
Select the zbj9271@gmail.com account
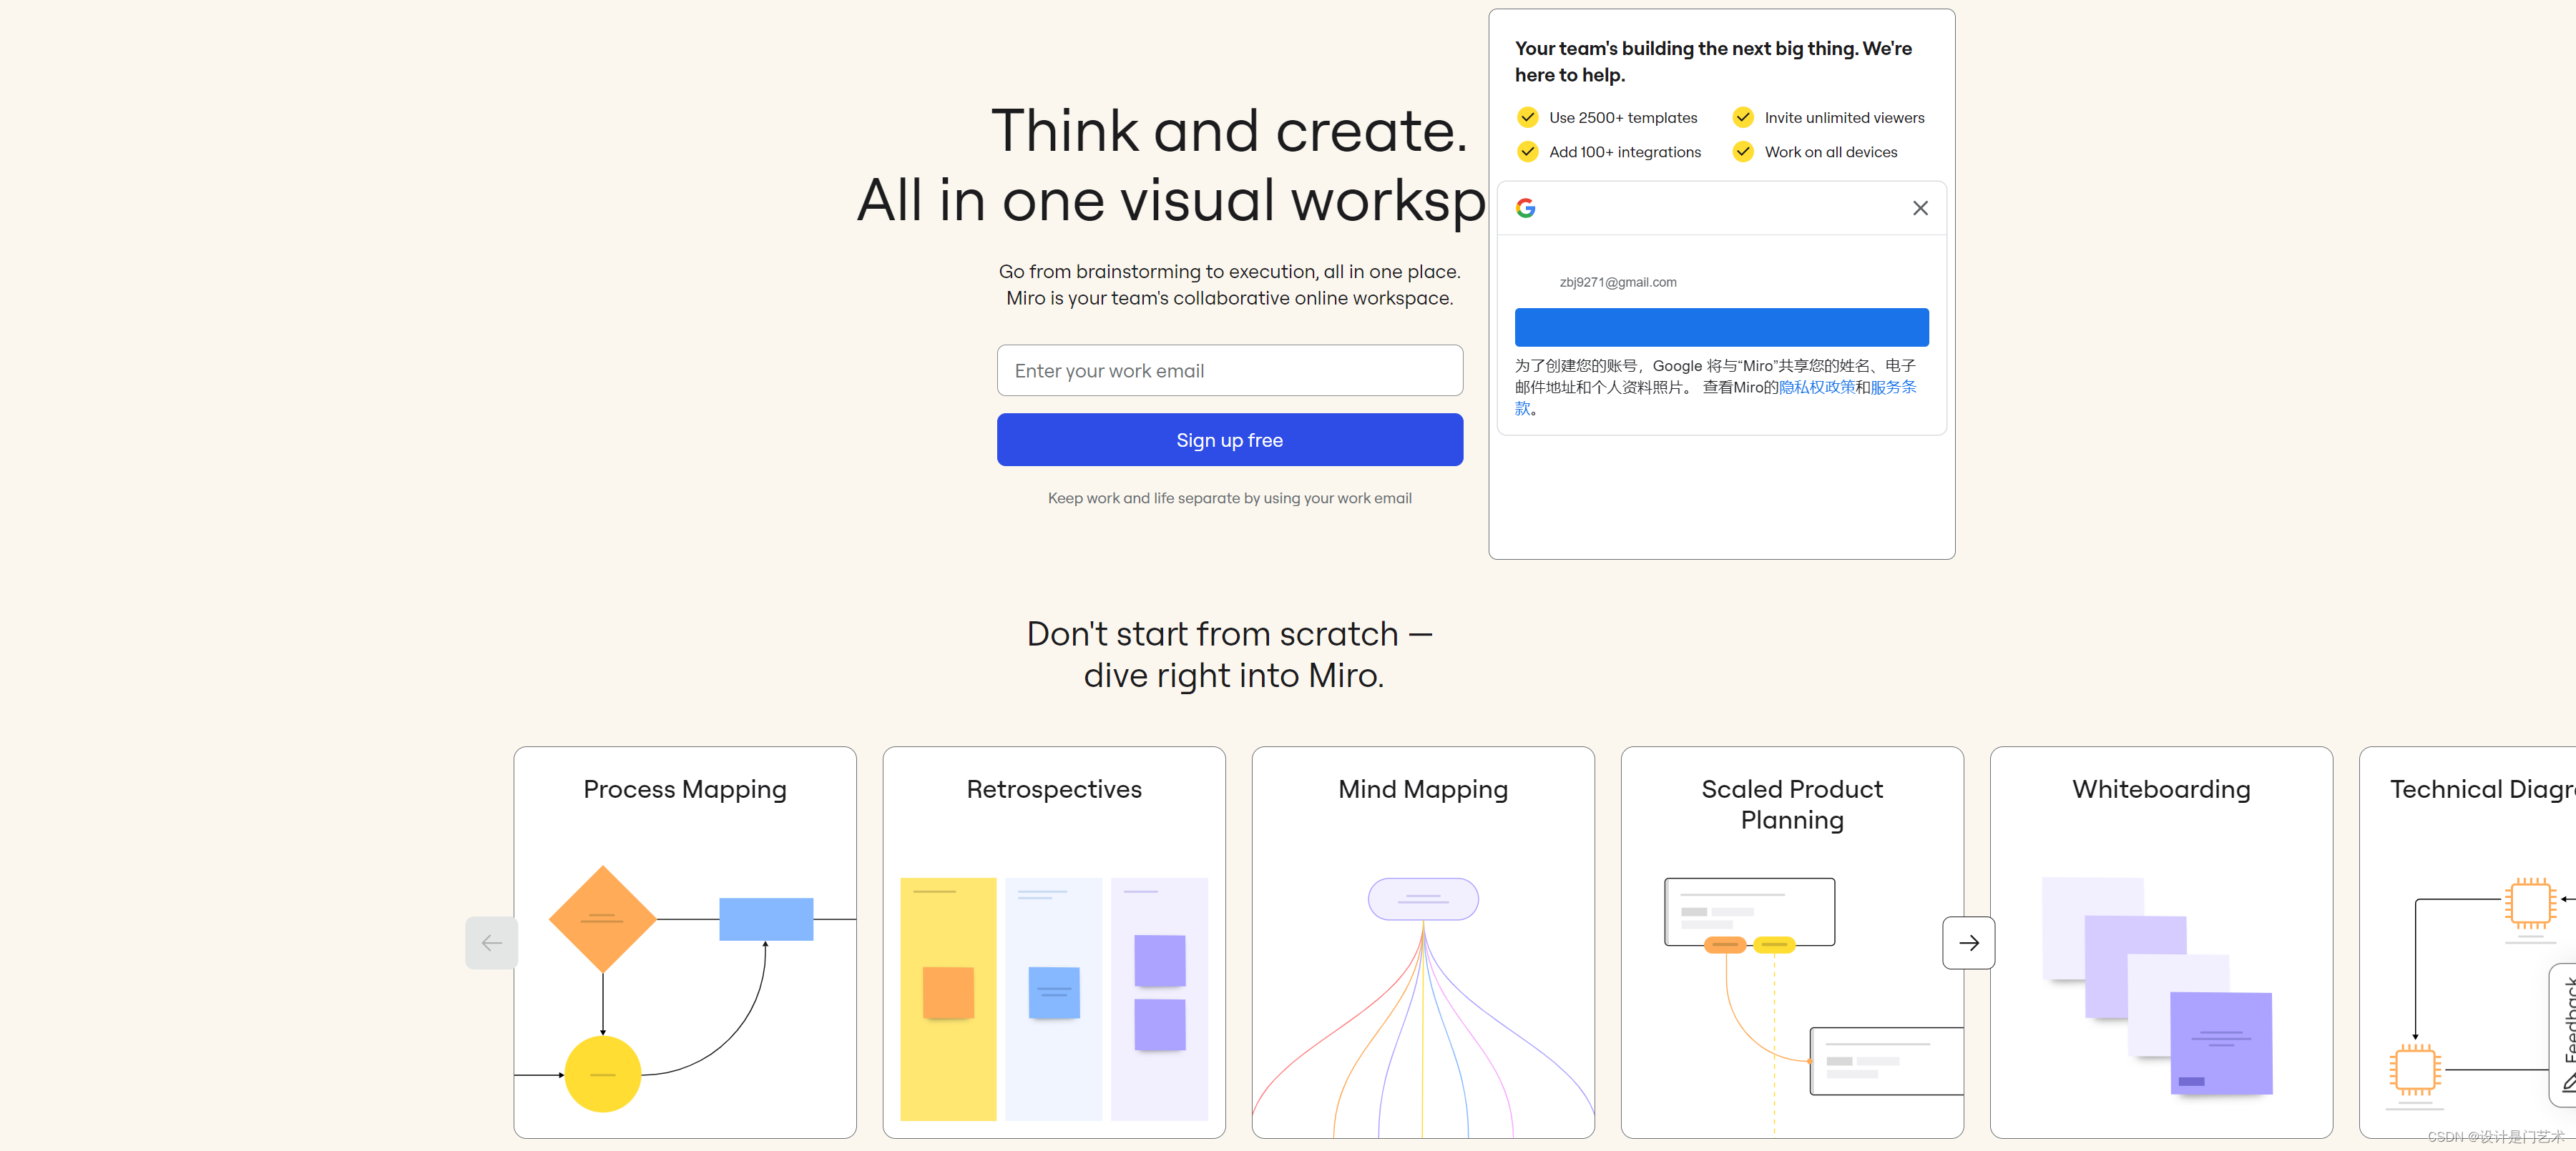click(1618, 283)
